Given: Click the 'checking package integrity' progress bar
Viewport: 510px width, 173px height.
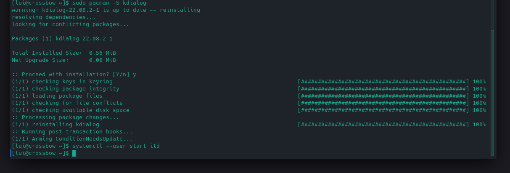Looking at the screenshot, I should 383,89.
